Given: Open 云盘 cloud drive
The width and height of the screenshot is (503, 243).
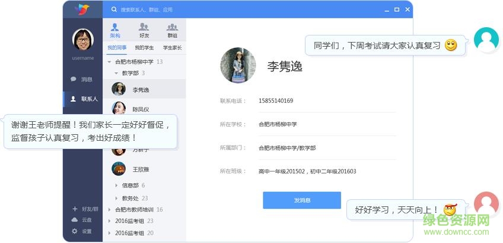Looking at the screenshot, I should coord(82,220).
